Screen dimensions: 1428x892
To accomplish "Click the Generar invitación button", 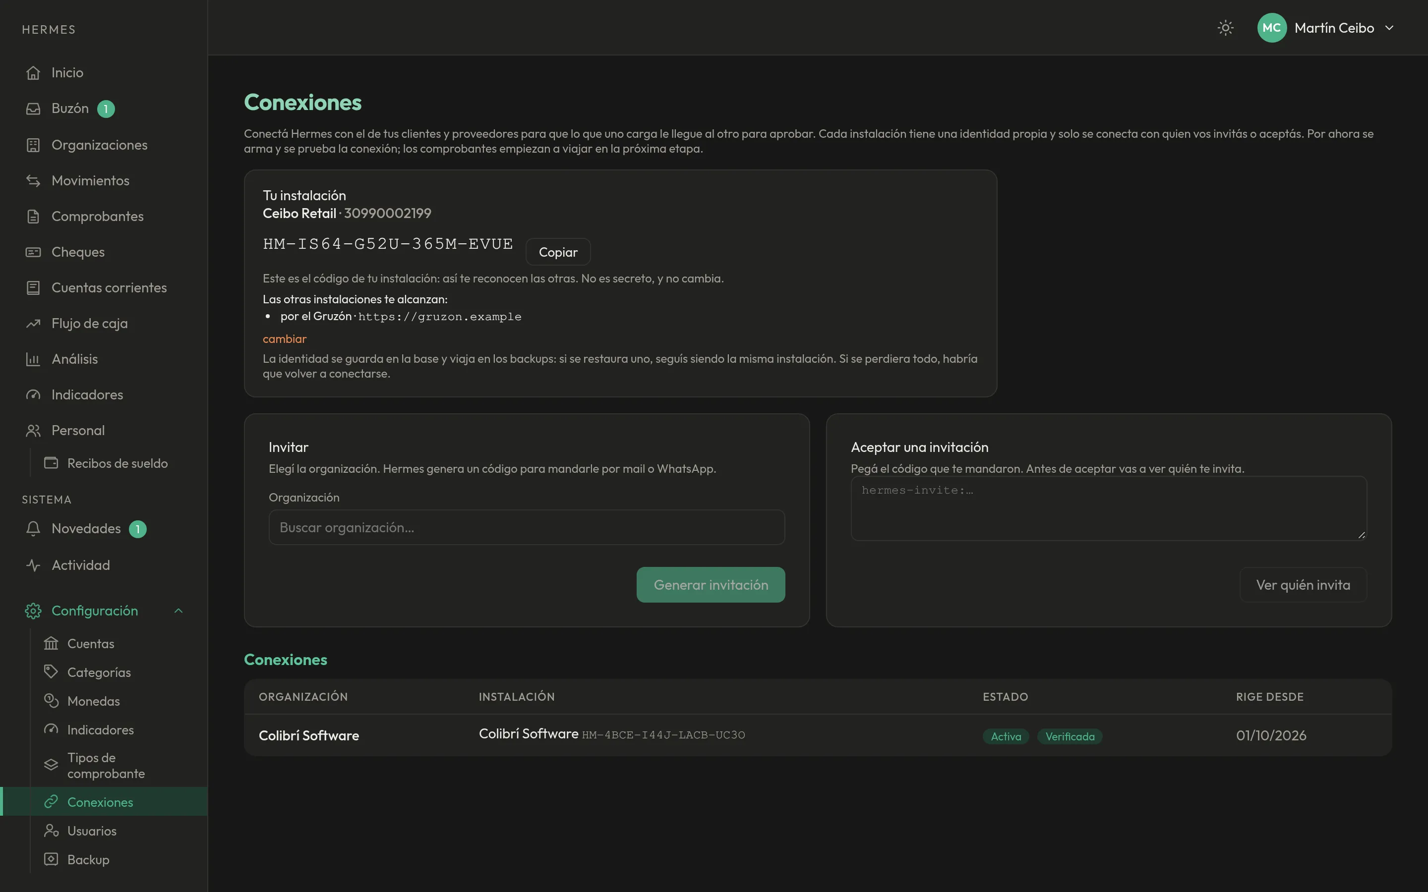I will 711,585.
